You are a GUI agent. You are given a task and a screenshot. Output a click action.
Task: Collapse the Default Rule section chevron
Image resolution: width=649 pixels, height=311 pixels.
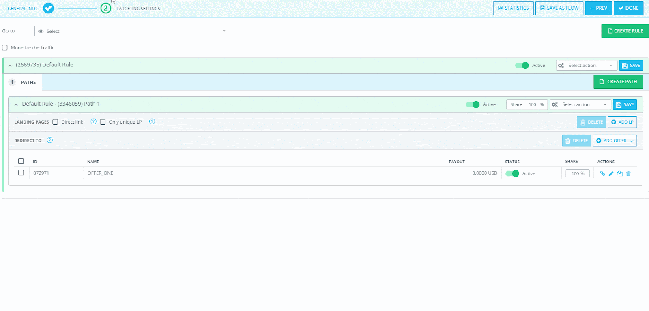10,65
